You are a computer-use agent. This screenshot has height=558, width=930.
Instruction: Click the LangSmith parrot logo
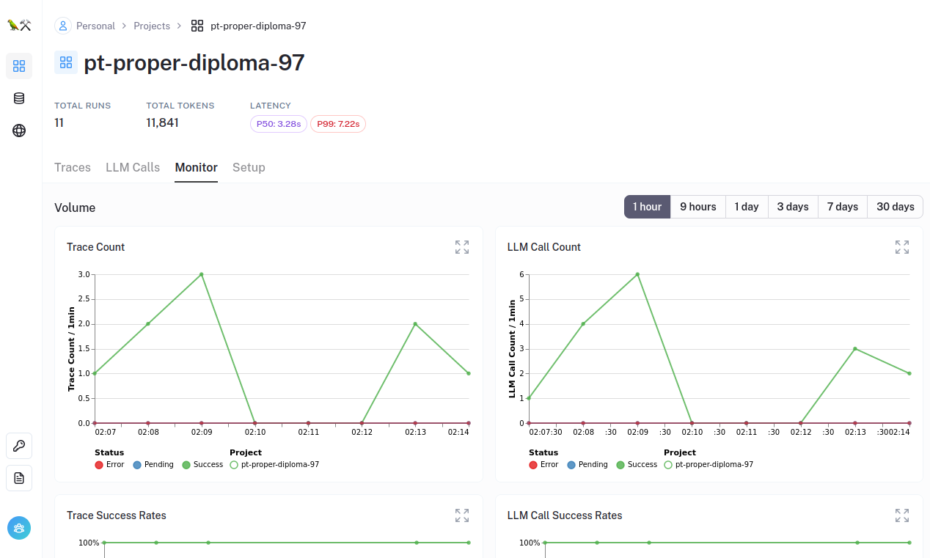(19, 25)
